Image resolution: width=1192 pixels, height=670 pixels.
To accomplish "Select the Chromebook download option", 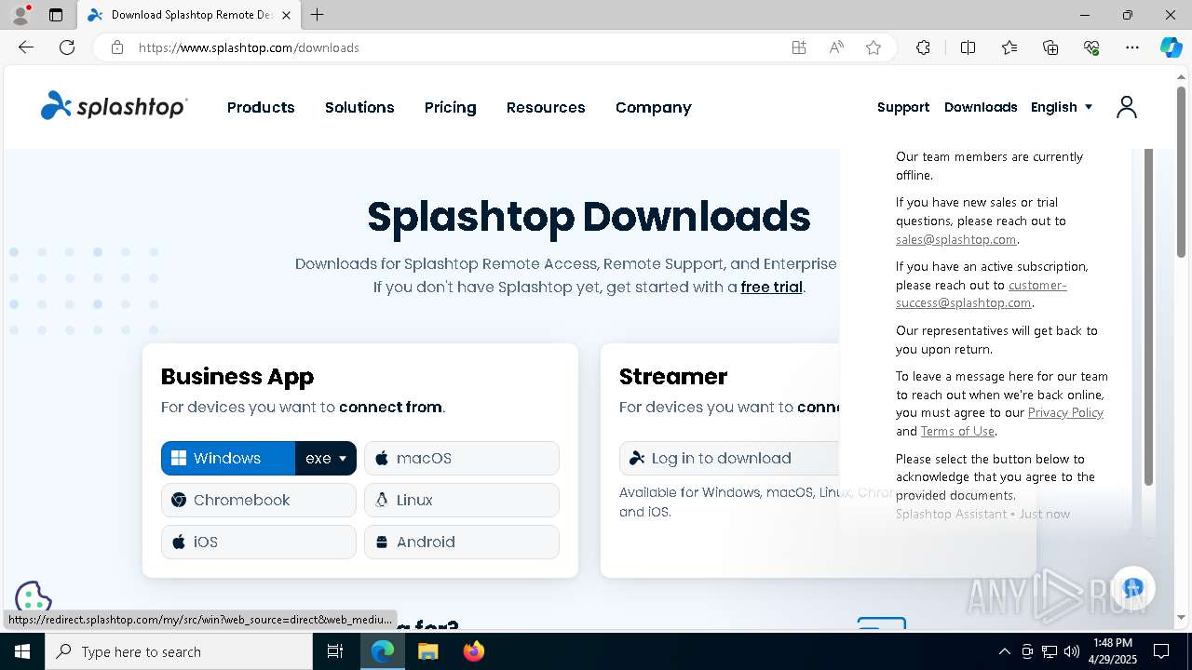I will (x=259, y=500).
